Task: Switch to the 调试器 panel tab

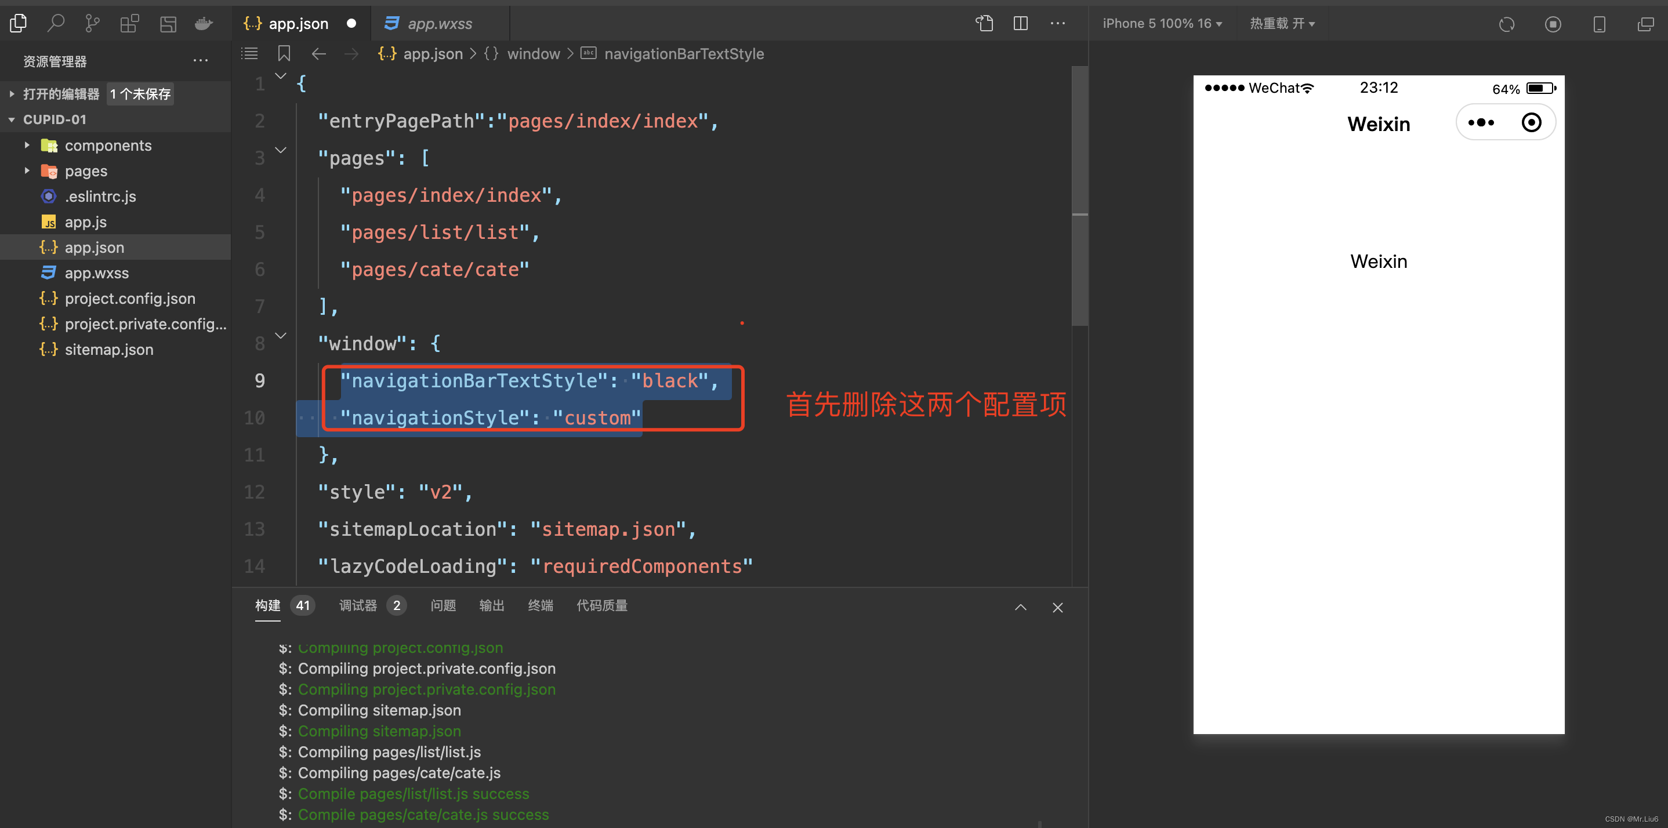Action: click(x=358, y=605)
